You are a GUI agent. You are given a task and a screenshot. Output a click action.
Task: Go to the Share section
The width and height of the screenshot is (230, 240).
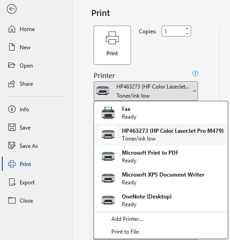21,84
